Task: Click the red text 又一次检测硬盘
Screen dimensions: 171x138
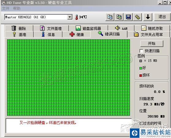Action: tap(32, 122)
